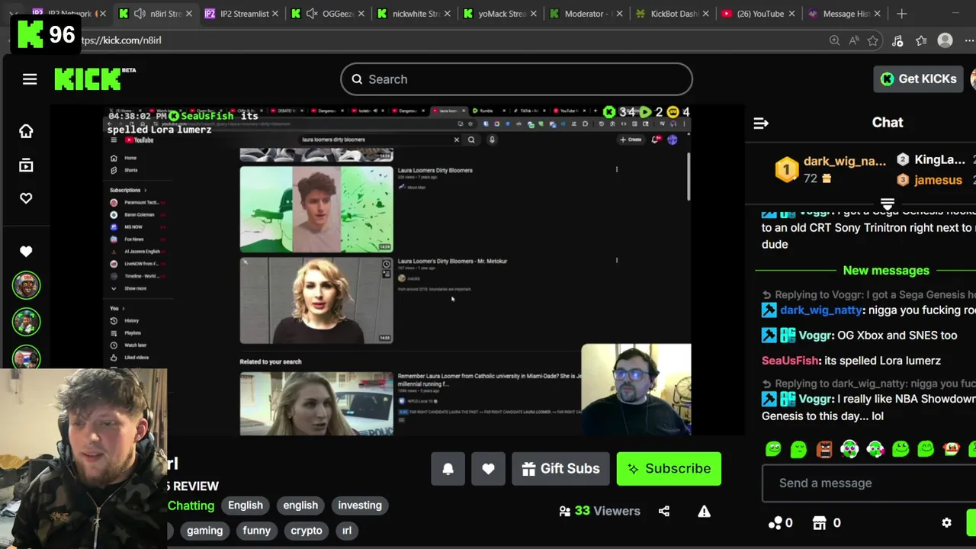This screenshot has width=976, height=549.
Task: Open the second followed channel avatar in sidebar
Action: pos(26,321)
